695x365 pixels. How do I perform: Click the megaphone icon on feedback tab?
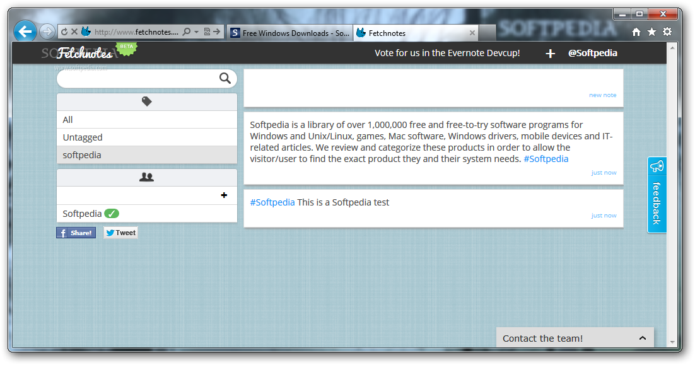[657, 166]
